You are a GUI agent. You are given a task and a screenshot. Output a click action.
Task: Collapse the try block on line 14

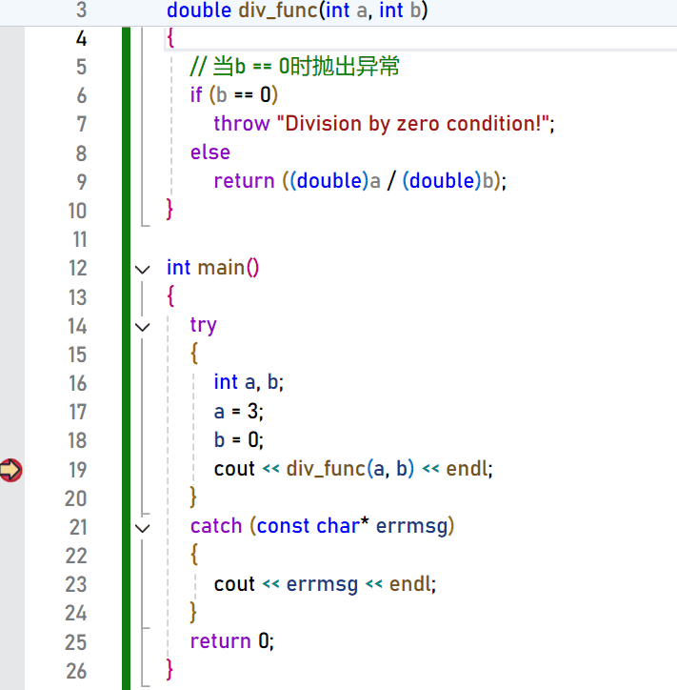coord(143,327)
